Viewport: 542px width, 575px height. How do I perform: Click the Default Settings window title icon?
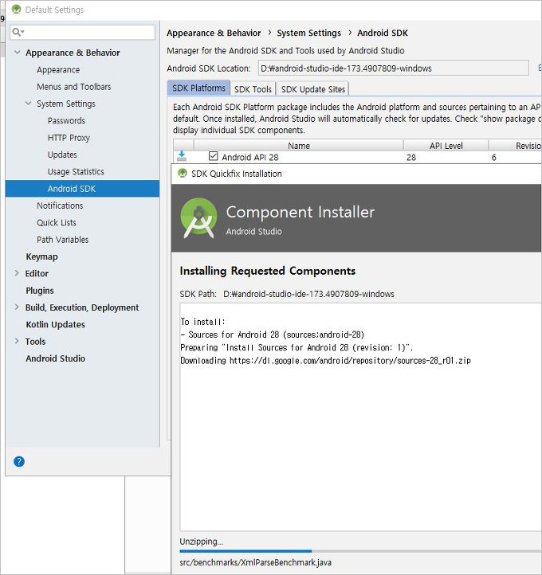[15, 10]
